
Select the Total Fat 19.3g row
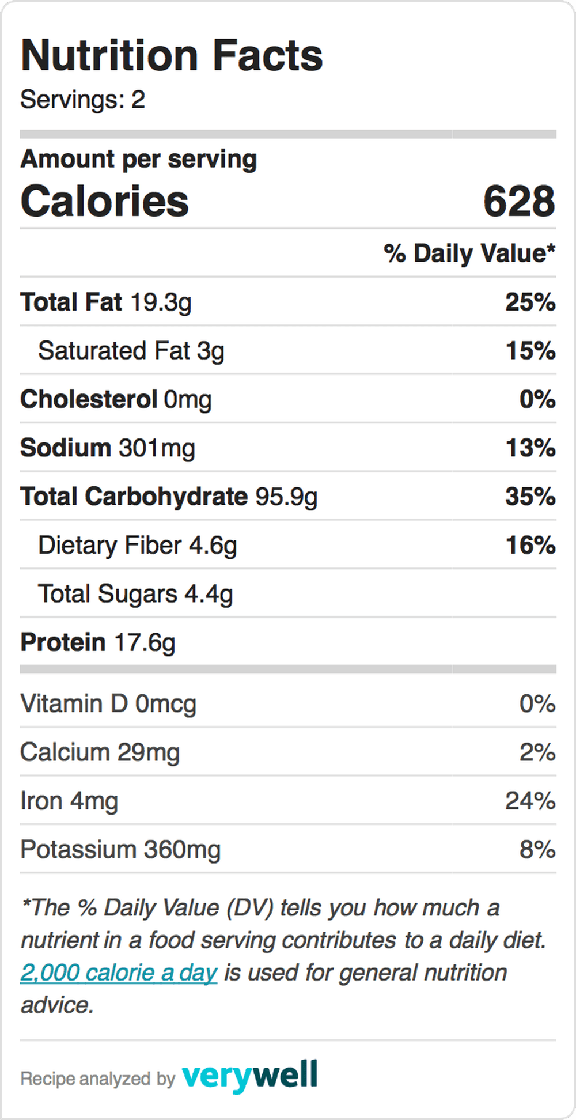click(288, 302)
